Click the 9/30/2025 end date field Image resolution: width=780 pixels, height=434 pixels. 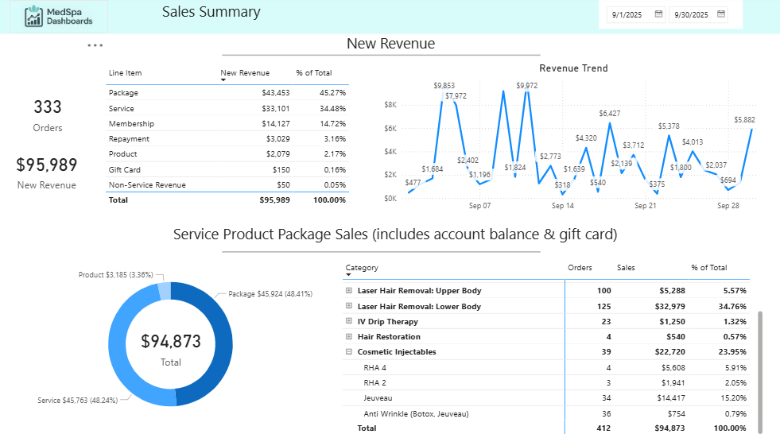tap(693, 14)
